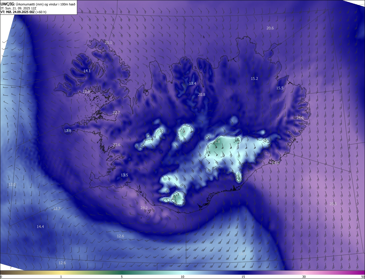Click the 14.4 value label
This screenshot has width=365, height=279.
pos(40,227)
